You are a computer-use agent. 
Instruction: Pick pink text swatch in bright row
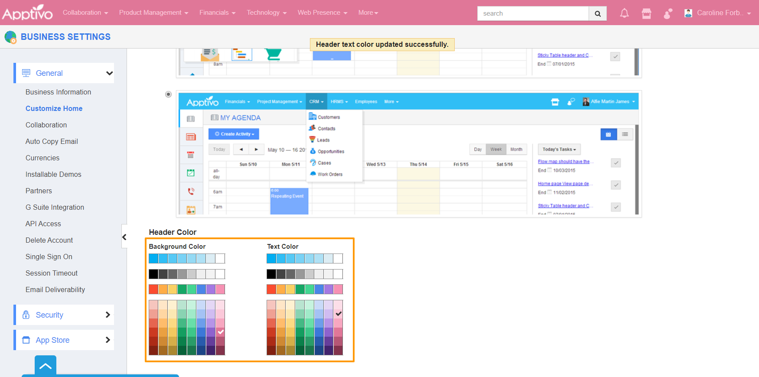tap(338, 289)
